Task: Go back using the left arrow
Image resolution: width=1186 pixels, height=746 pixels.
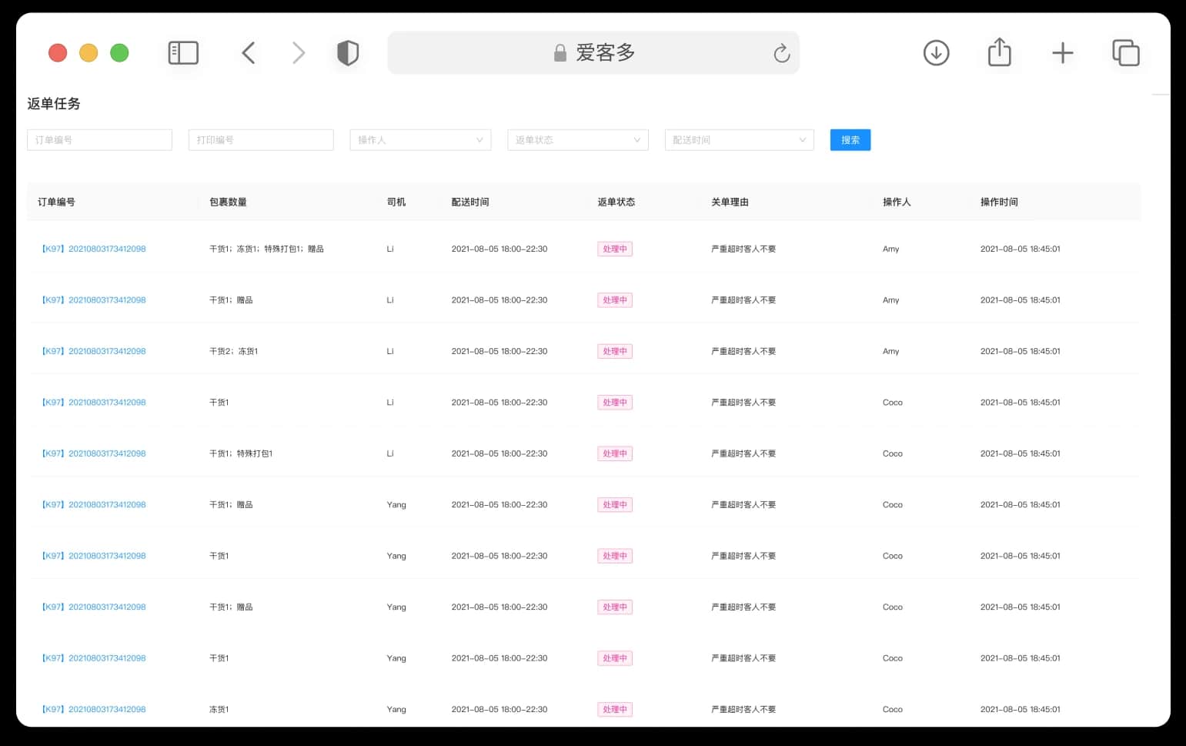Action: click(248, 53)
